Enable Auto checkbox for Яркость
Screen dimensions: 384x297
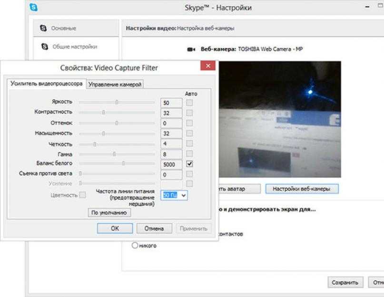(x=189, y=103)
